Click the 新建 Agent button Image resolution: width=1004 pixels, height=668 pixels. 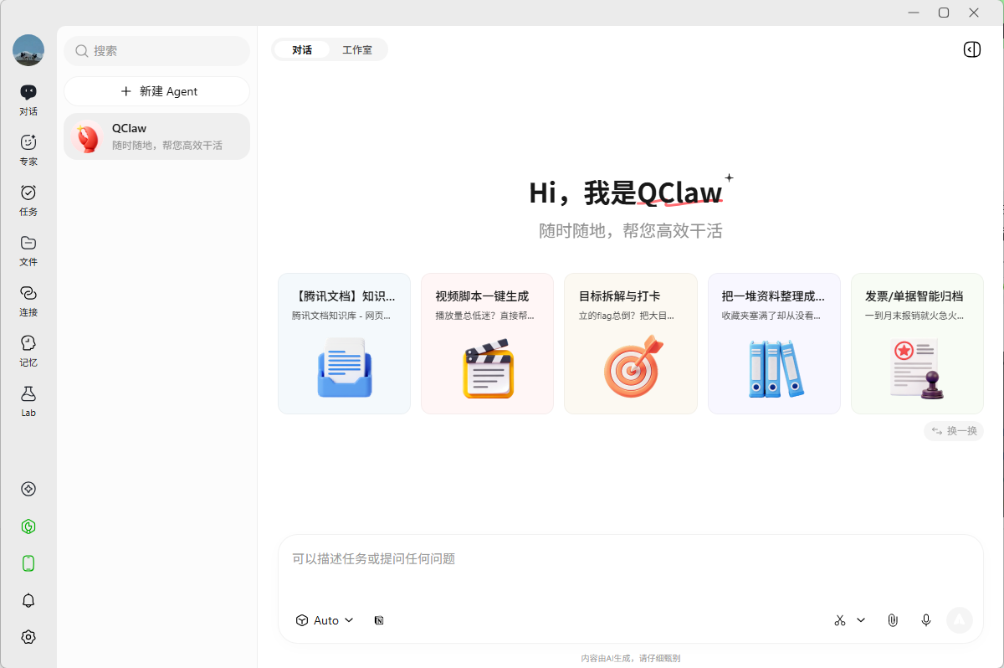point(157,91)
